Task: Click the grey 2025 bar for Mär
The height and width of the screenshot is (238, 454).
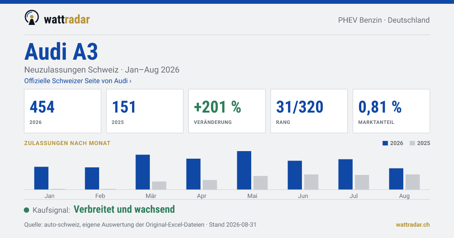Action: pos(159,185)
